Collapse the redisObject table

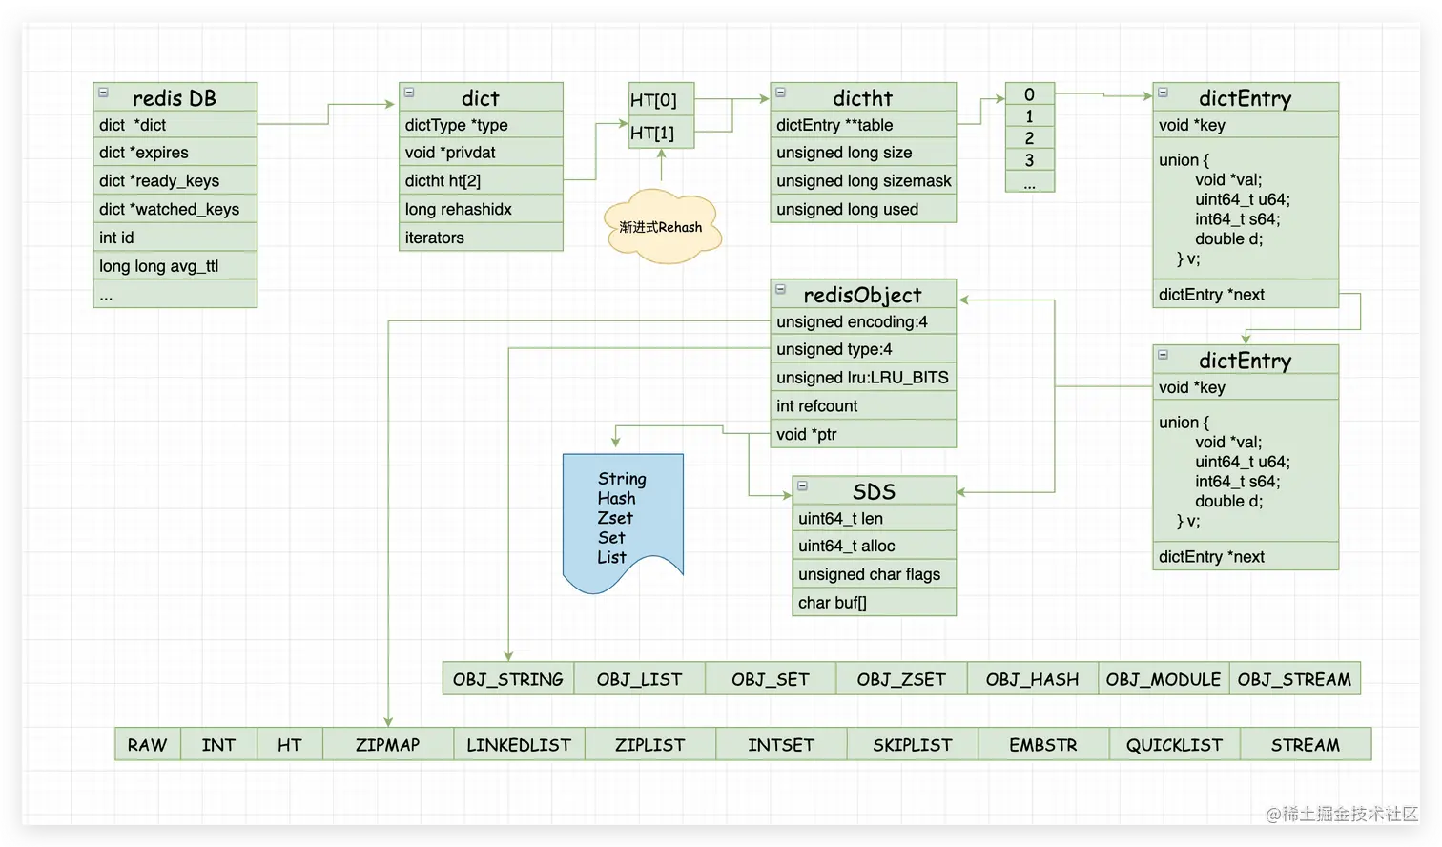[781, 289]
